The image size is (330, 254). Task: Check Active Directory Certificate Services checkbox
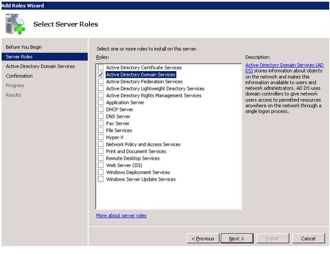(101, 67)
